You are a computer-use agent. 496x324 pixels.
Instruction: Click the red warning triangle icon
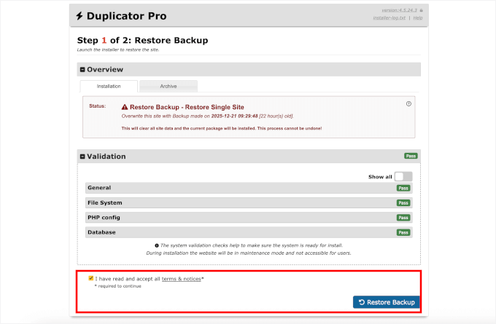[x=125, y=106]
